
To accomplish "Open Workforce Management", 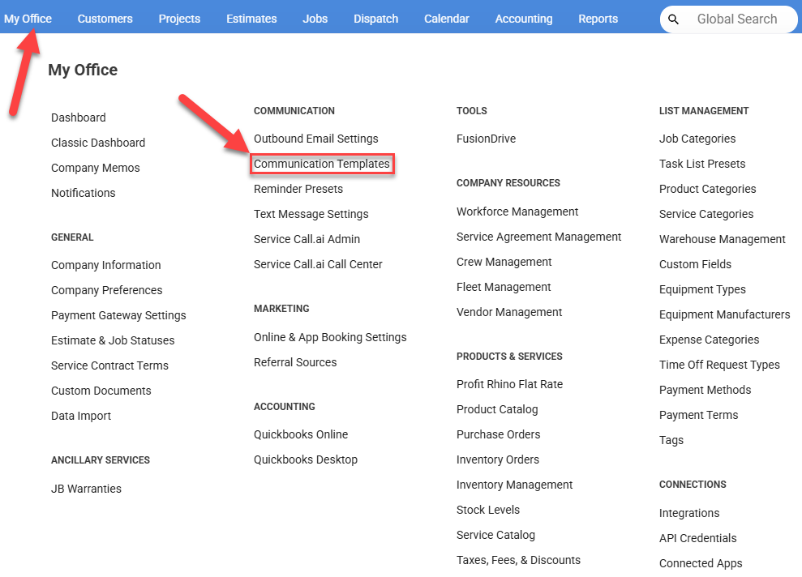I will tap(517, 211).
